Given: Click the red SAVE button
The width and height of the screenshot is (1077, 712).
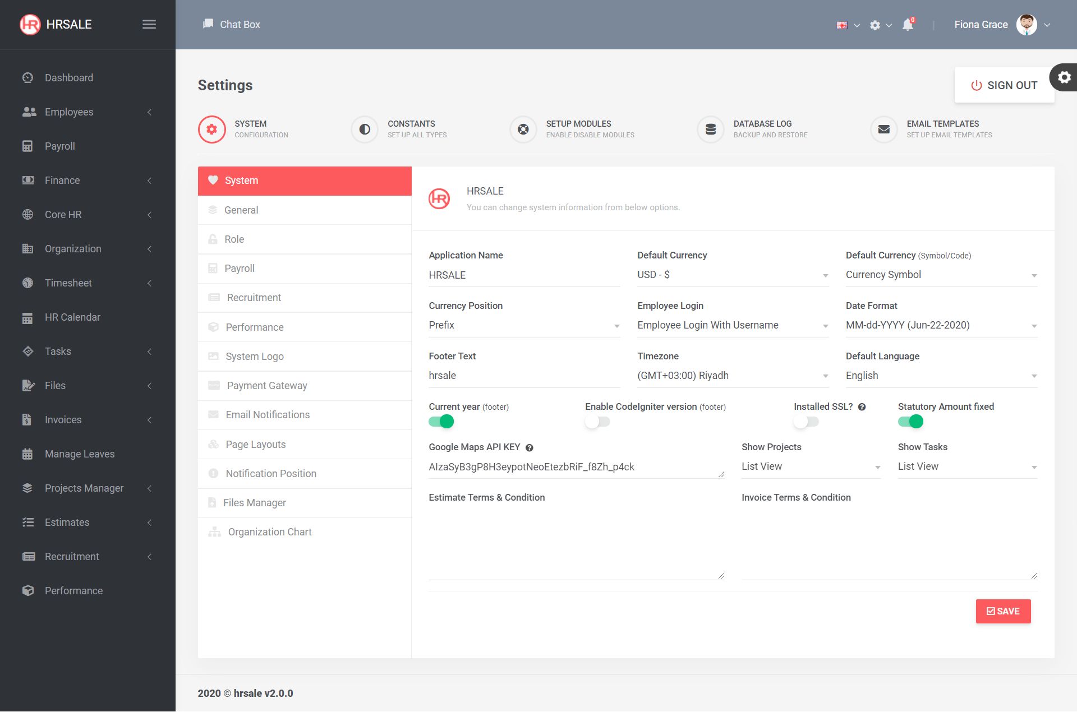Looking at the screenshot, I should click(x=1003, y=611).
